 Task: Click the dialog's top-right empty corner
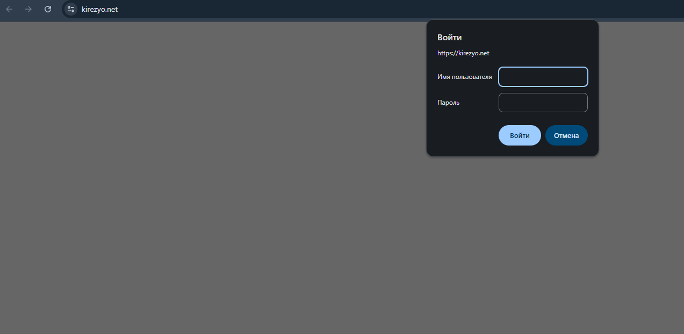[x=580, y=35]
